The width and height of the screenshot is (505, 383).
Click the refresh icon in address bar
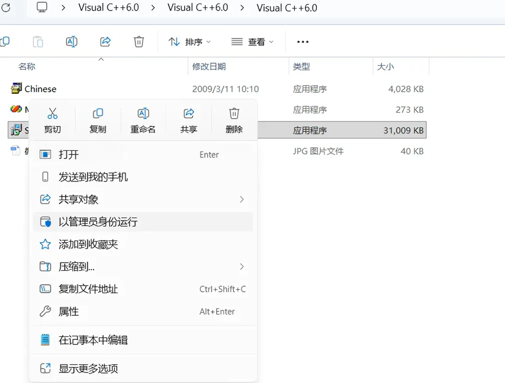(6, 8)
